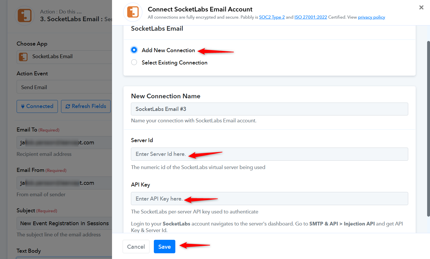Click the Cancel button
430x259 pixels.
pos(136,246)
